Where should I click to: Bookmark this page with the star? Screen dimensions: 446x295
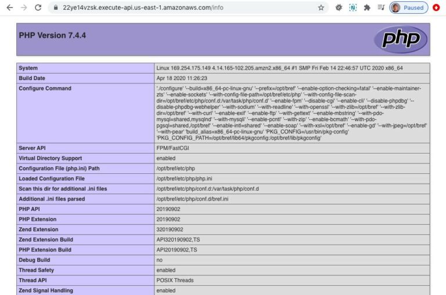tap(321, 8)
